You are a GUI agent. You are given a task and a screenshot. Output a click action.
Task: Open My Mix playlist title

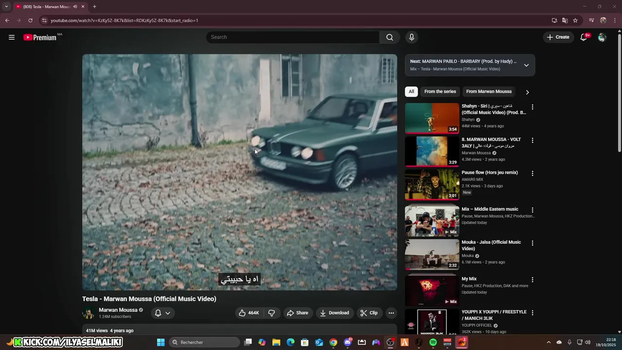469,279
